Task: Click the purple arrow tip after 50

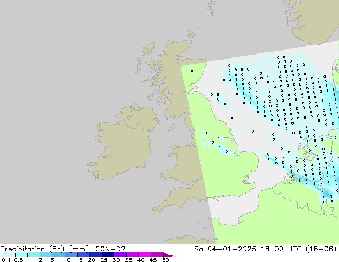Action: pos(169,255)
